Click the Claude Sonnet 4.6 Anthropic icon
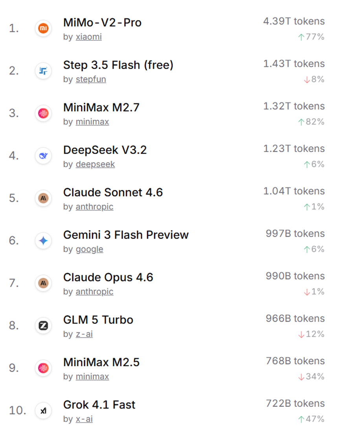The image size is (340, 436). pyautogui.click(x=43, y=198)
